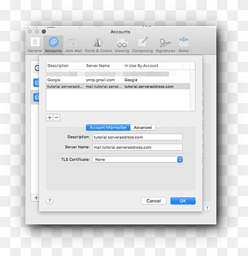This screenshot has width=248, height=256.
Task: Switch to the Advanced tab
Action: [x=143, y=127]
